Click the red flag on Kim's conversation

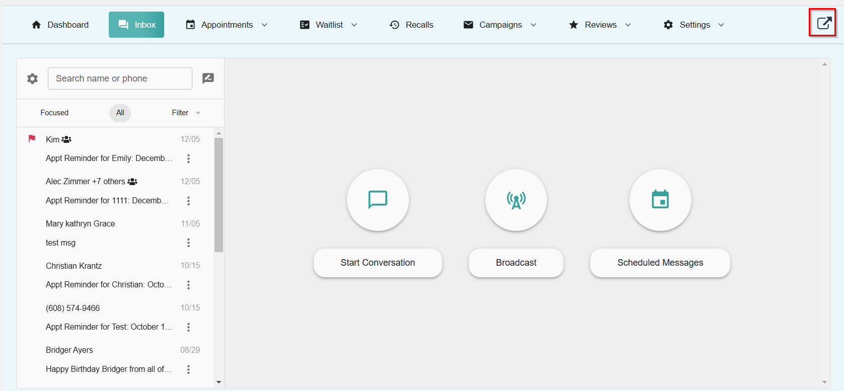click(x=32, y=138)
